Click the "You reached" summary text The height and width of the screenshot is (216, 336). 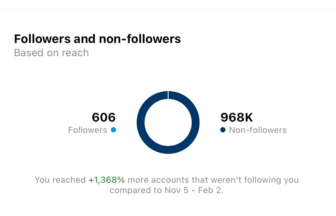[x=60, y=180]
